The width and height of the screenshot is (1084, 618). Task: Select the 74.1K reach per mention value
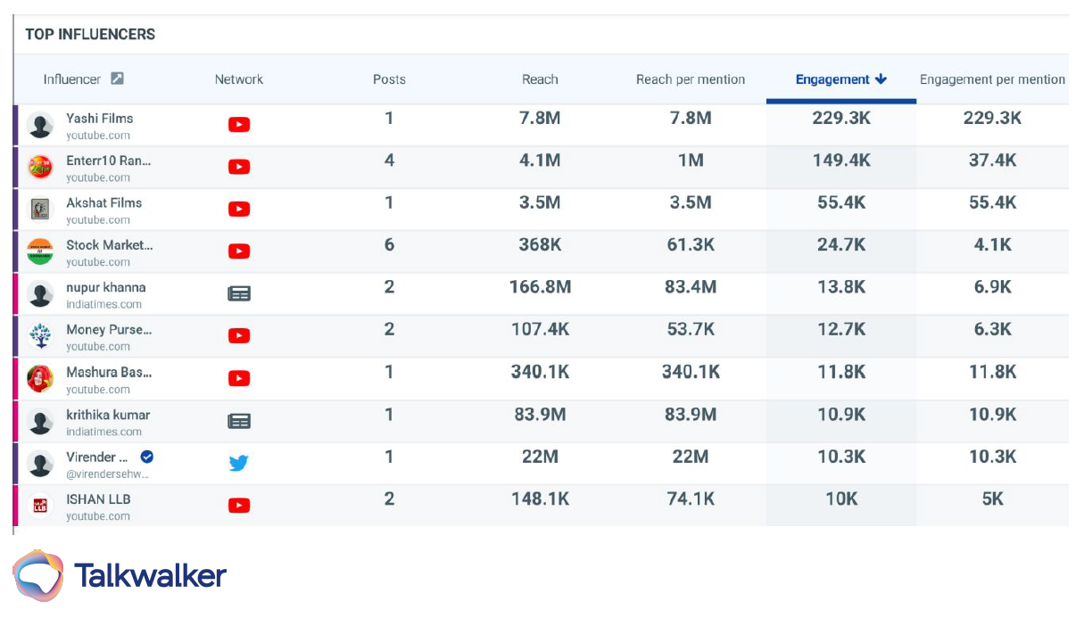[691, 499]
